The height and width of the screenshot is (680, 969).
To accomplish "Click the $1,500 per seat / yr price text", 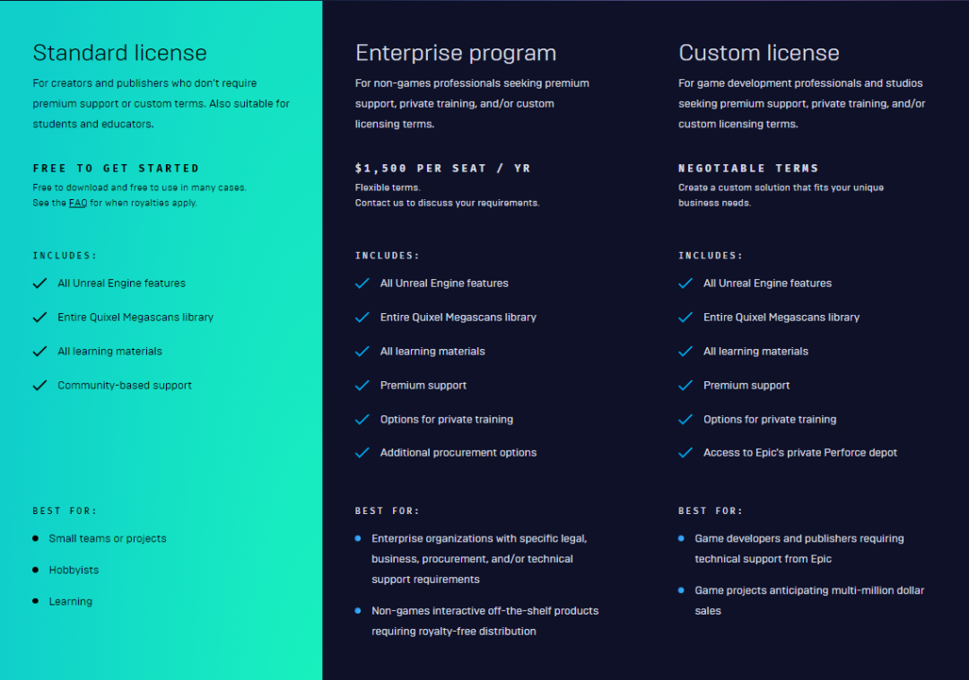I will pos(442,169).
